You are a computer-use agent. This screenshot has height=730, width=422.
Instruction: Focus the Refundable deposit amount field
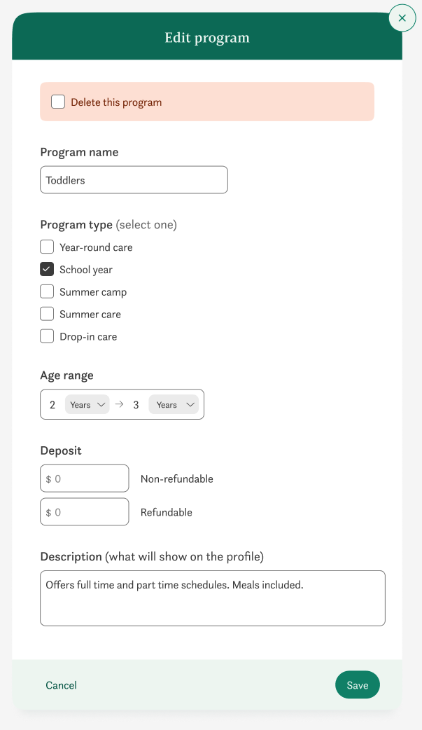point(84,511)
